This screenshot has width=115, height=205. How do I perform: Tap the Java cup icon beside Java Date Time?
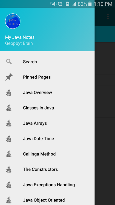coord(9,138)
